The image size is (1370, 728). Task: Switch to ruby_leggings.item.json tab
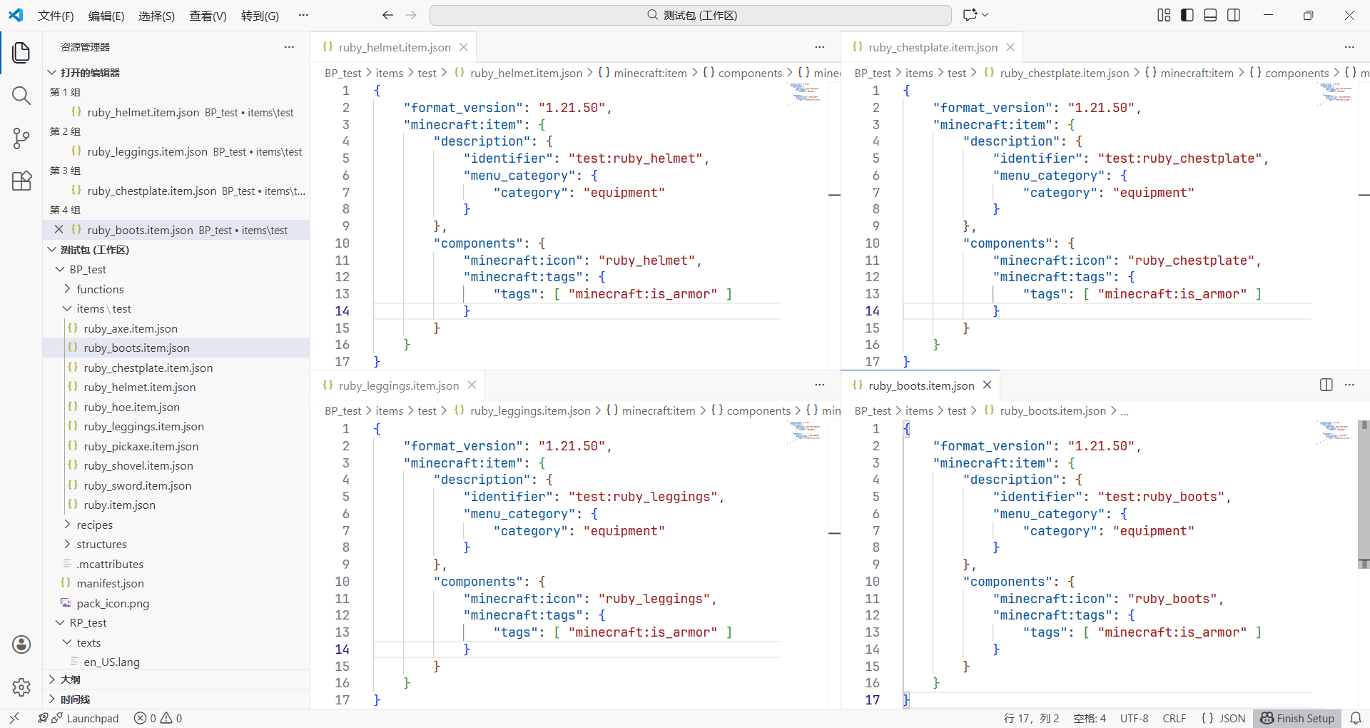pyautogui.click(x=398, y=385)
